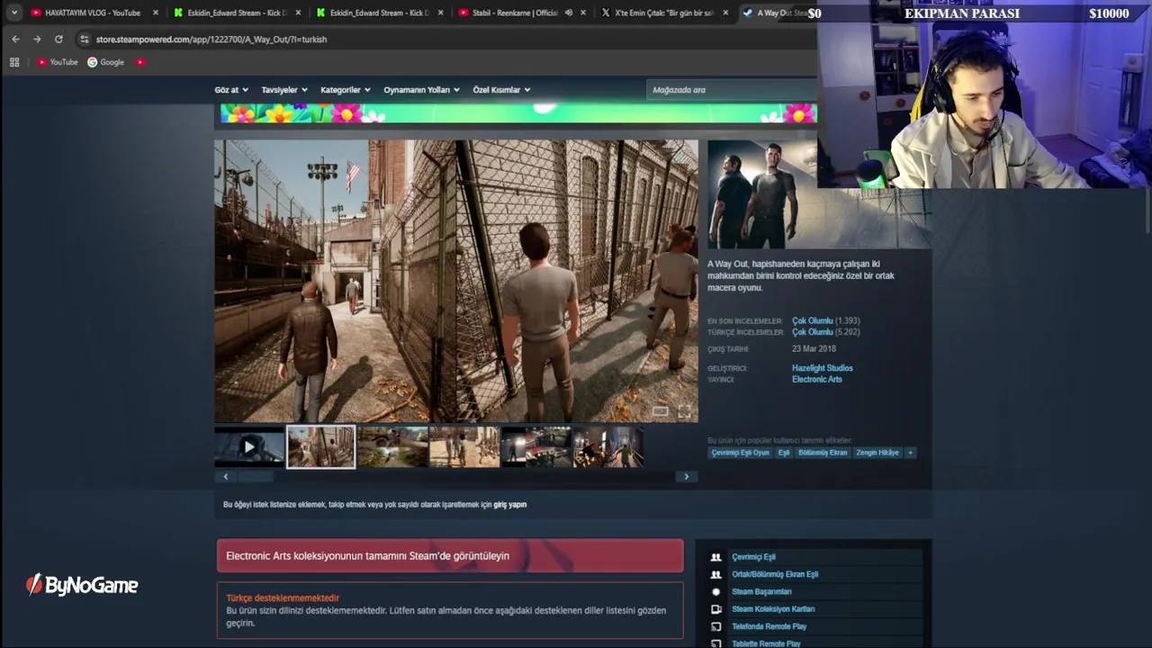Expand the Göz at menu

230,90
